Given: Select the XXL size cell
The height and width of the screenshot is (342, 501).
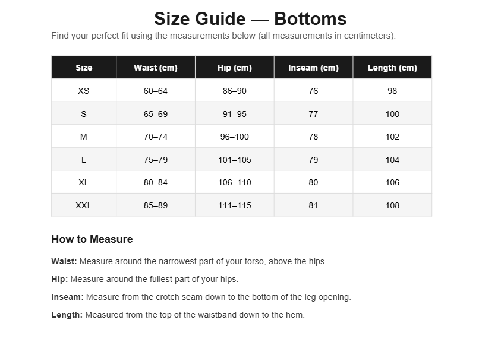Looking at the screenshot, I should (x=84, y=205).
